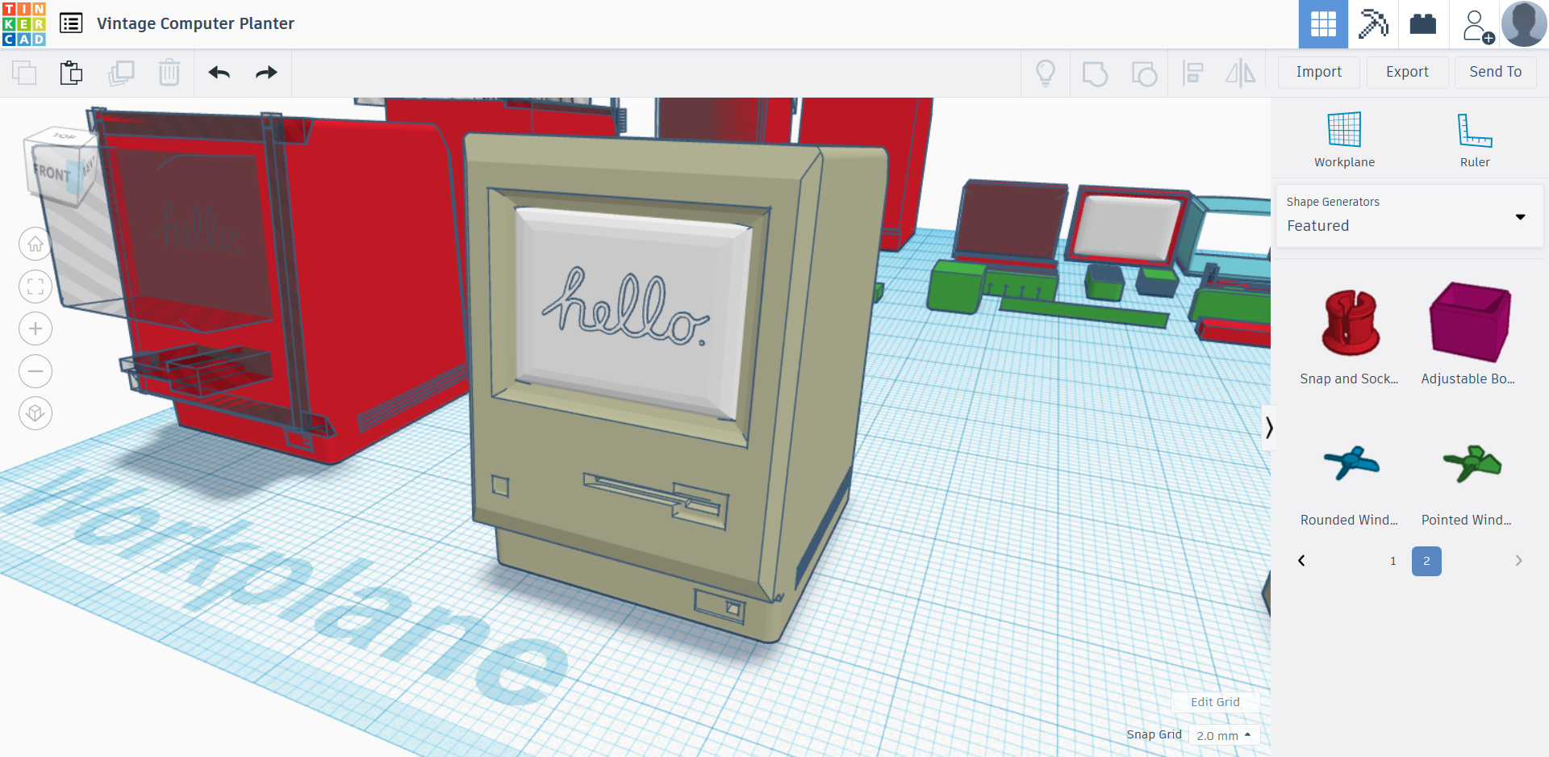Open the designs list icon

[71, 23]
